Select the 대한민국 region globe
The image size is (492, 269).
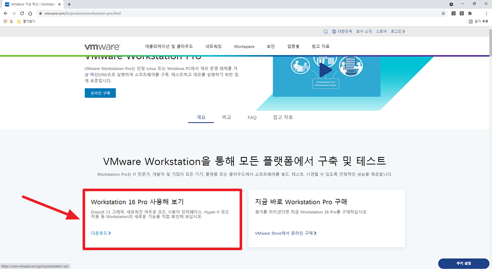342,31
